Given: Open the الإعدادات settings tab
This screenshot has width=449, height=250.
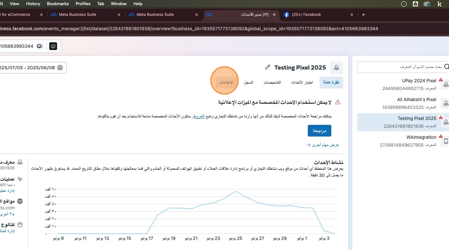Looking at the screenshot, I should click(226, 82).
